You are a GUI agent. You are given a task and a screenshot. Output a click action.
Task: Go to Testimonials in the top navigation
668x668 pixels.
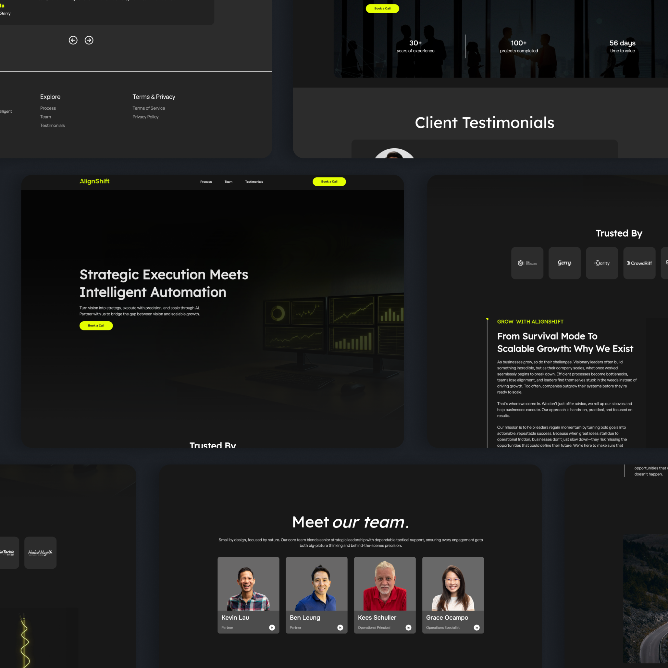pos(254,181)
